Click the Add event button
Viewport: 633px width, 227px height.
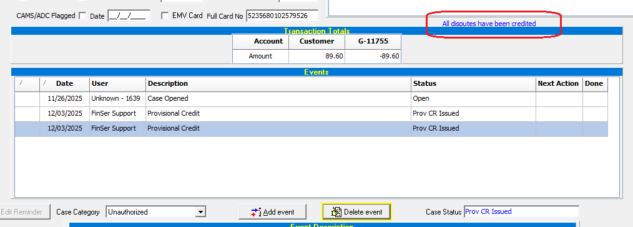click(273, 212)
